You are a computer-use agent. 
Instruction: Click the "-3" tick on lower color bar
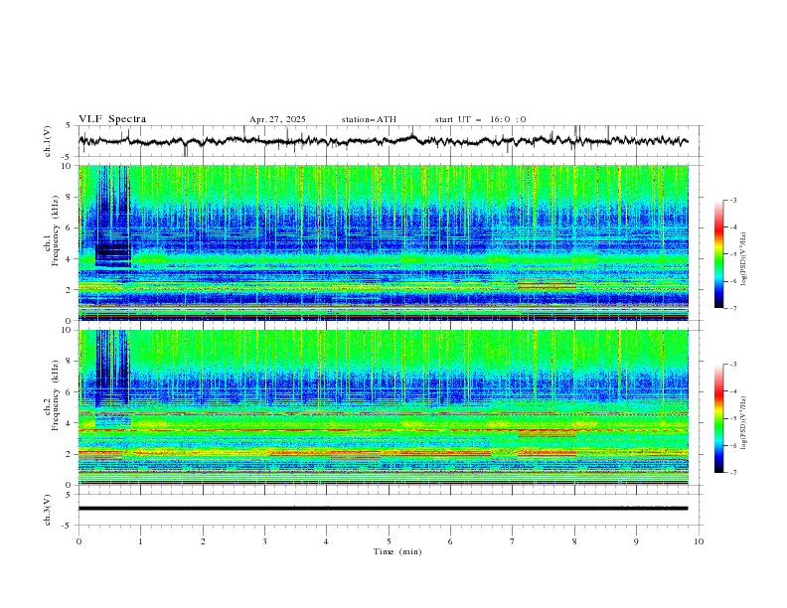[x=733, y=365]
